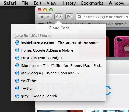
Task: Open iMore.com #1 Site tab
Action: [59, 65]
